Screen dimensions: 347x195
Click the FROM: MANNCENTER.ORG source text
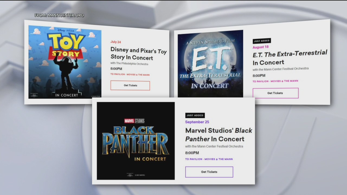point(59,15)
